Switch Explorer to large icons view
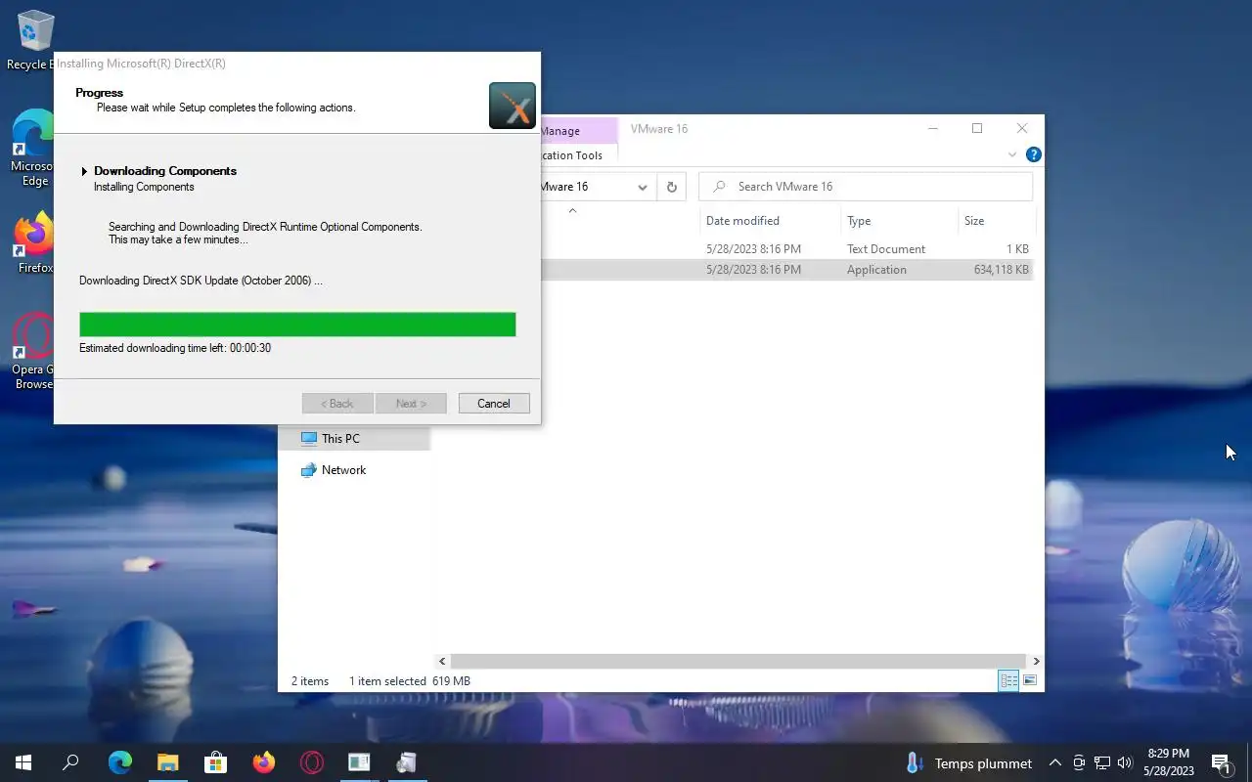The image size is (1252, 782). pos(1029,680)
